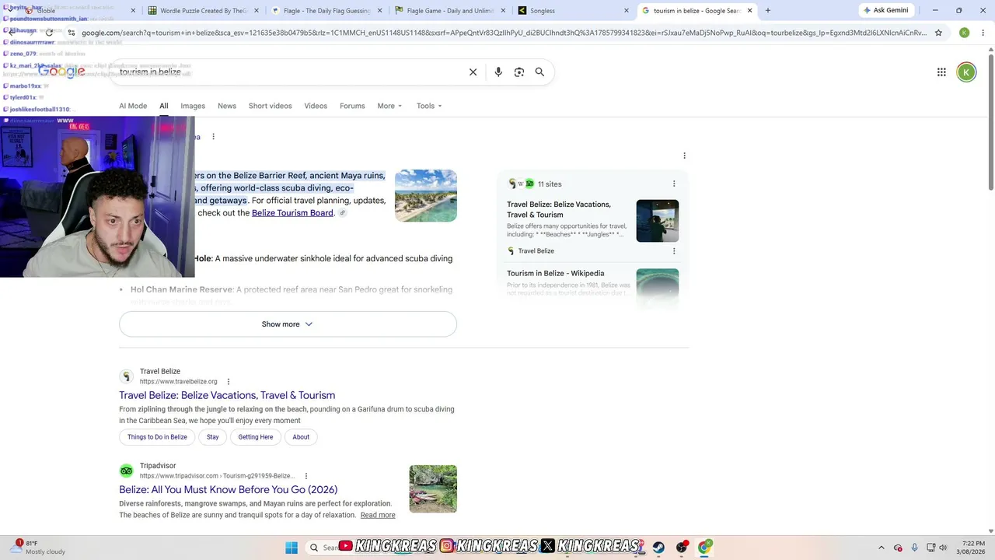
Task: Open options for Travel Belize source card
Action: tap(674, 251)
